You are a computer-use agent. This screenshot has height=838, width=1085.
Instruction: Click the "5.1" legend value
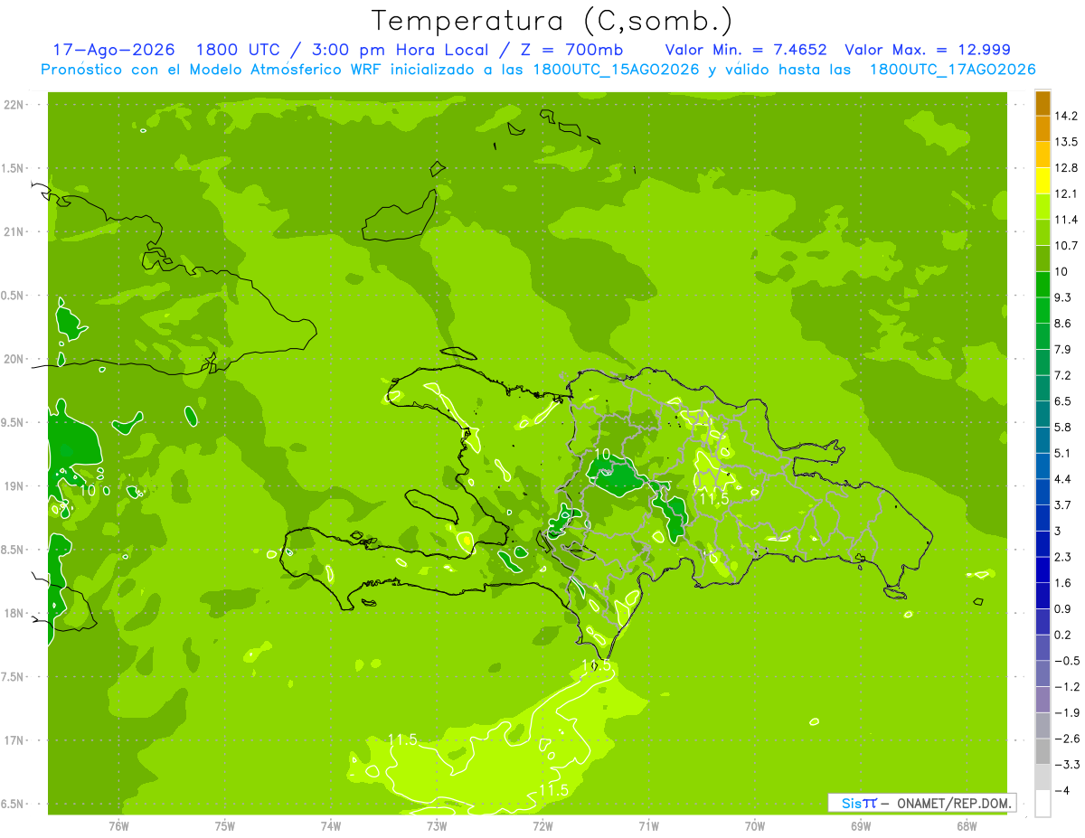(x=1064, y=453)
